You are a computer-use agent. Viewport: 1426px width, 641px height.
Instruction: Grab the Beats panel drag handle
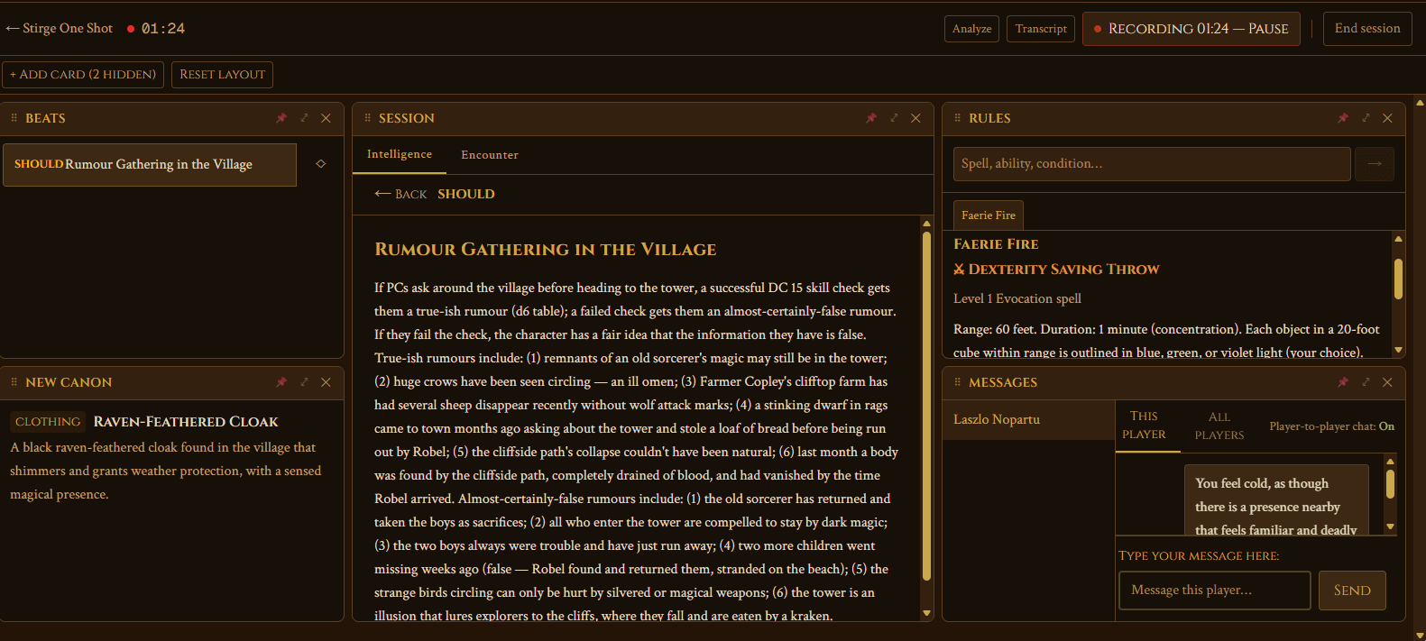pyautogui.click(x=14, y=118)
